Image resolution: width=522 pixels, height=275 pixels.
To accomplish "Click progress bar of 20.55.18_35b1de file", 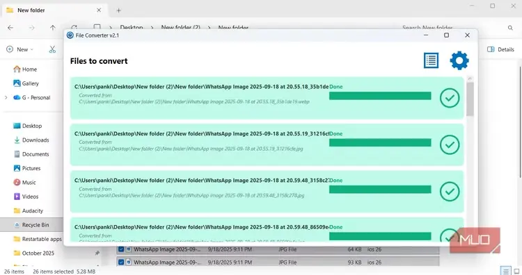I will pyautogui.click(x=380, y=96).
